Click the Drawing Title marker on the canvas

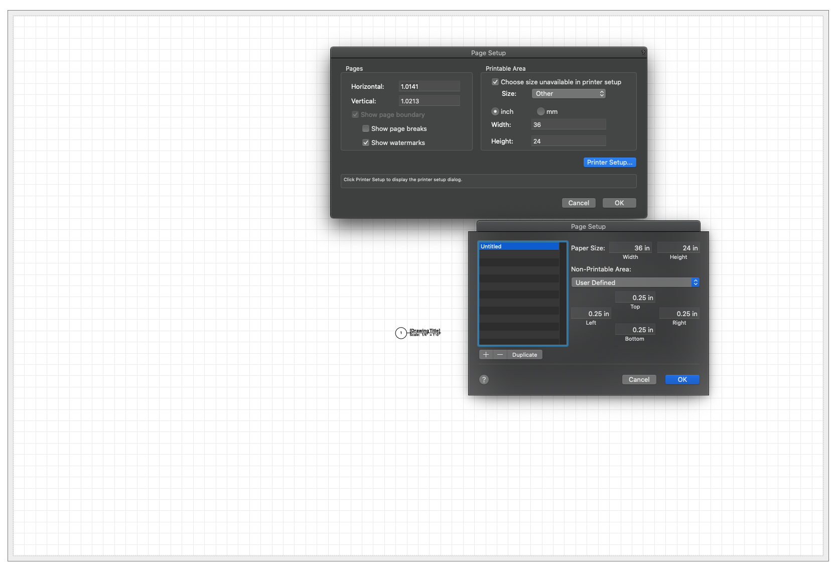418,332
